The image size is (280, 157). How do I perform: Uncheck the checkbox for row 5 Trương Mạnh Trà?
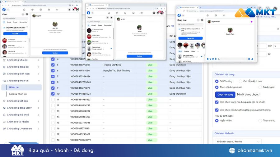click(53, 65)
